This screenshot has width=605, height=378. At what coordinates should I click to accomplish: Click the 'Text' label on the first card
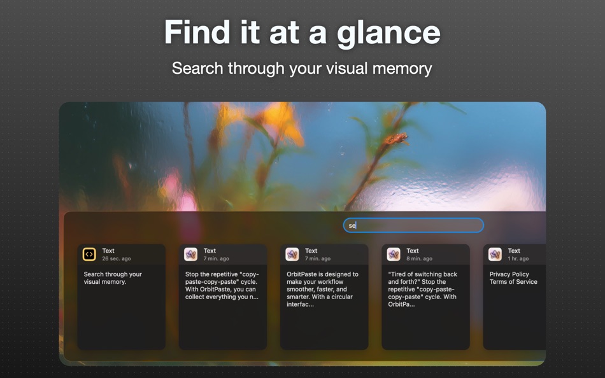pyautogui.click(x=108, y=250)
